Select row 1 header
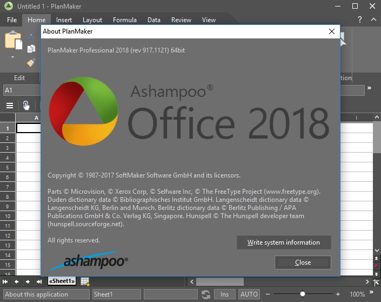 tap(8, 128)
